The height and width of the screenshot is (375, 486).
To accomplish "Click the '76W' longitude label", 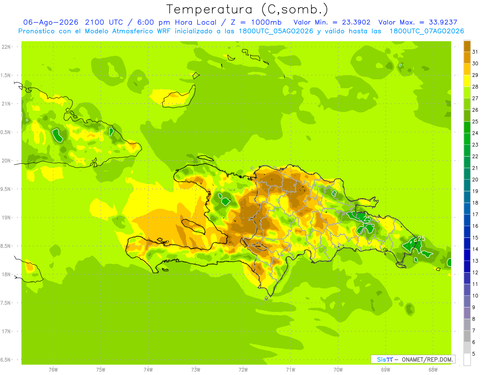I will (x=53, y=370).
